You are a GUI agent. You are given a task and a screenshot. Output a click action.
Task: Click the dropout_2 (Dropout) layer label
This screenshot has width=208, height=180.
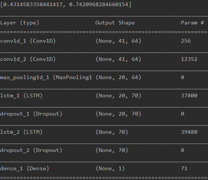pos(31,150)
